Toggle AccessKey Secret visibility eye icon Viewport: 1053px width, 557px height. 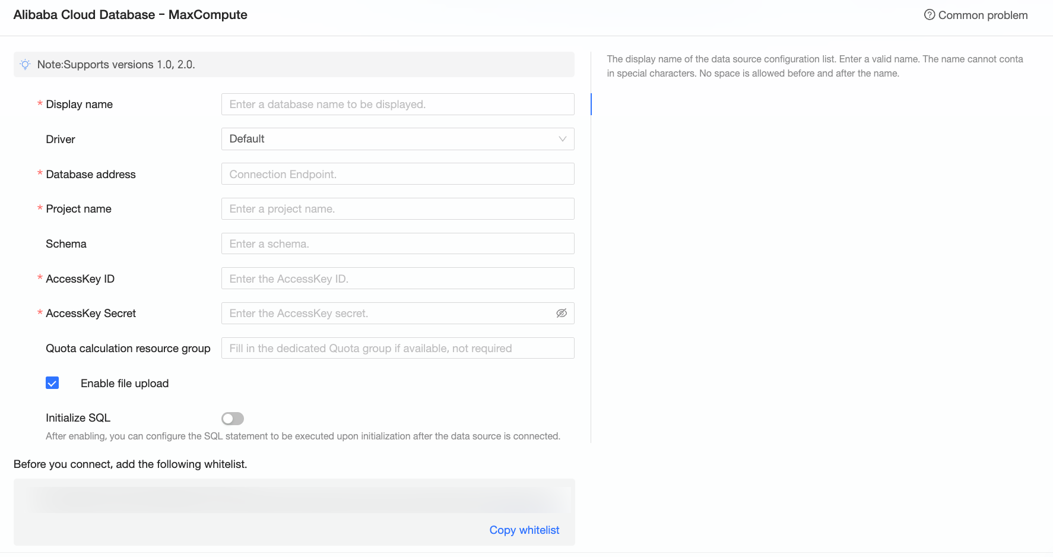tap(561, 314)
